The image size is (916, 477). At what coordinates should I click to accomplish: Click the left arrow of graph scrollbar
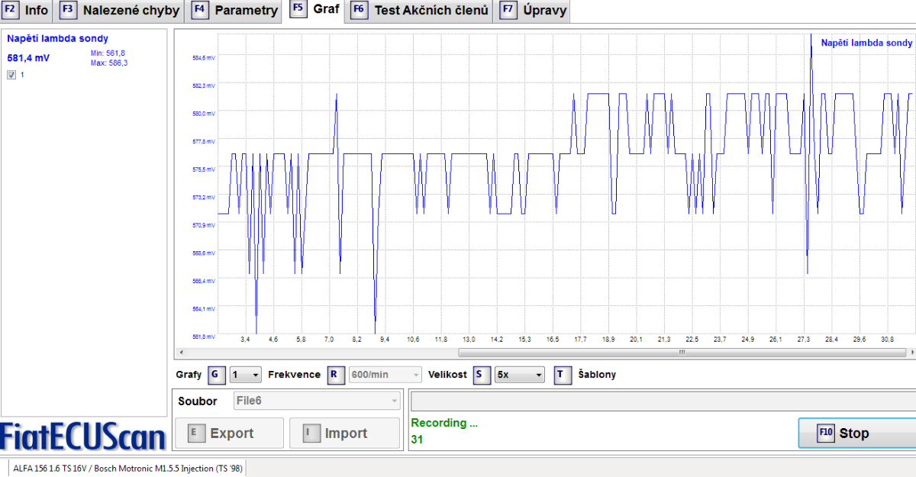click(x=179, y=353)
